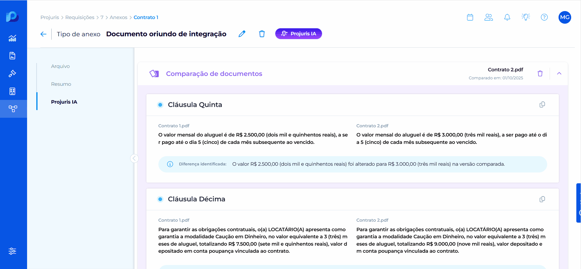
Task: Edit attachment type with pencil icon
Action: (x=242, y=34)
